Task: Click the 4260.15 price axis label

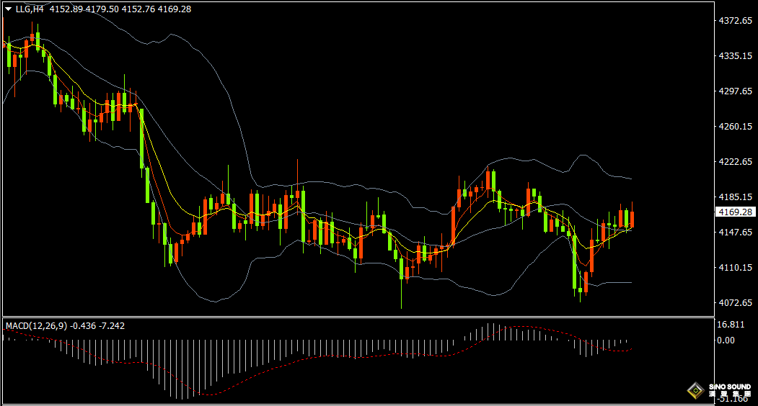Action: 735,127
